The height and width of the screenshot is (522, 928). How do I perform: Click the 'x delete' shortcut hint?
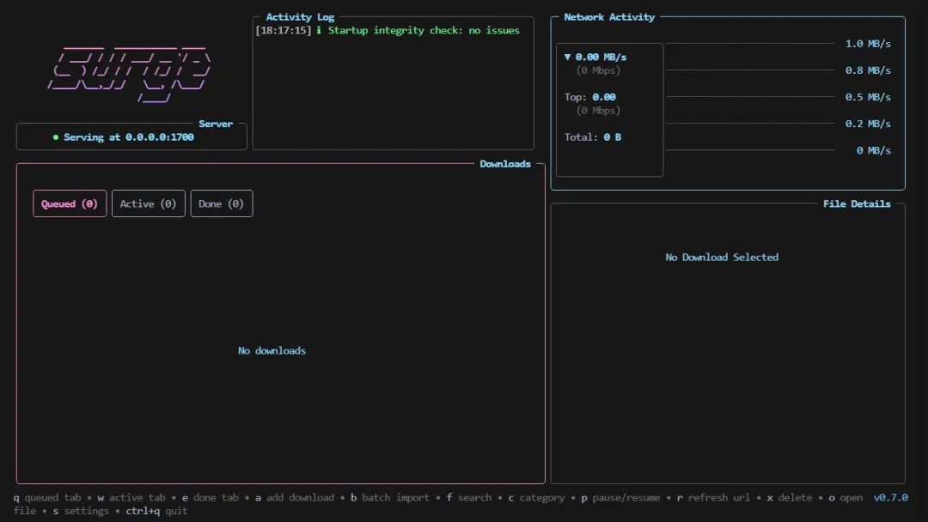790,498
